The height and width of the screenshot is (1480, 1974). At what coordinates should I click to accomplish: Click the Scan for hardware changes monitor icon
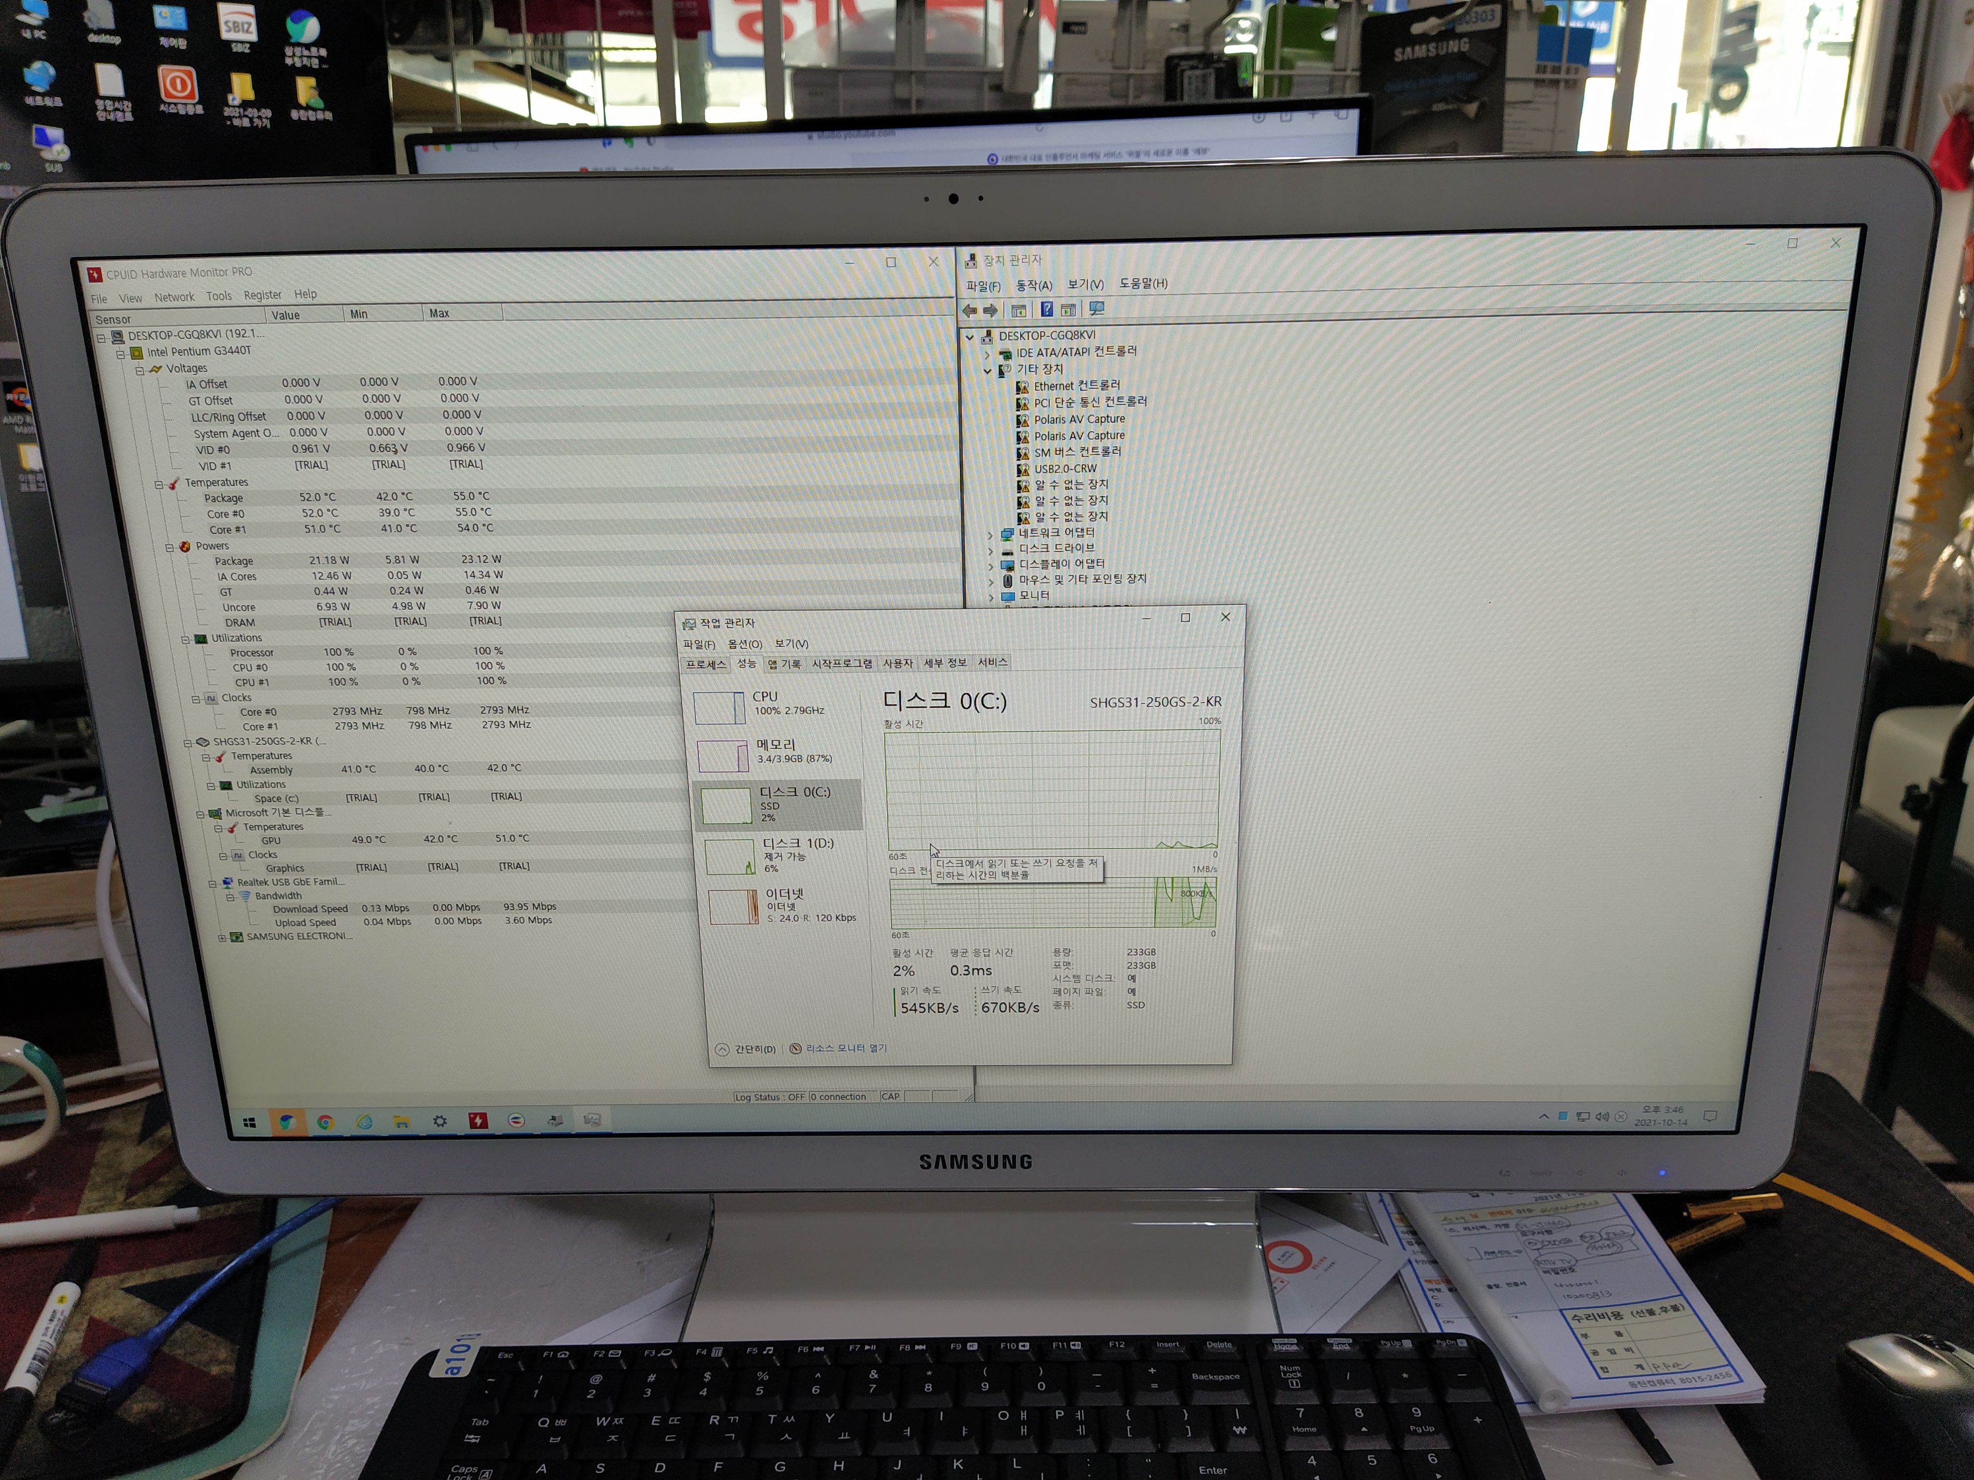[x=1097, y=309]
